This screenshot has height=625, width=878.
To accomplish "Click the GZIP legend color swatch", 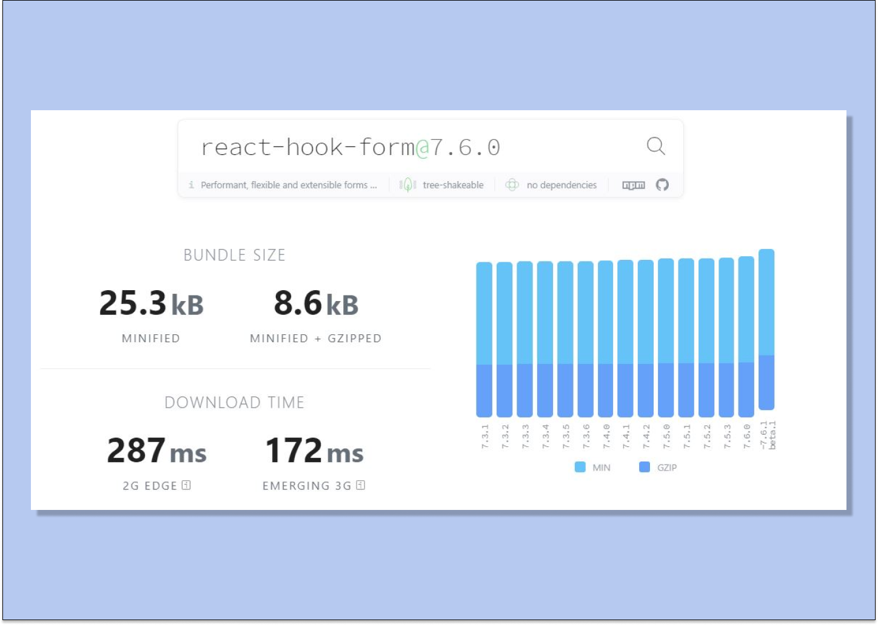I will pyautogui.click(x=645, y=467).
